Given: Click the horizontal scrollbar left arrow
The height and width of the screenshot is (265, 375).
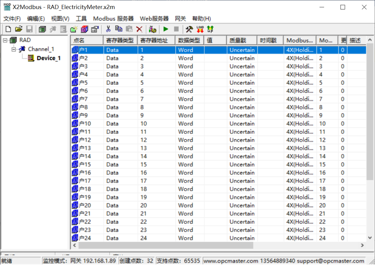Looking at the screenshot, I should tap(75, 245).
